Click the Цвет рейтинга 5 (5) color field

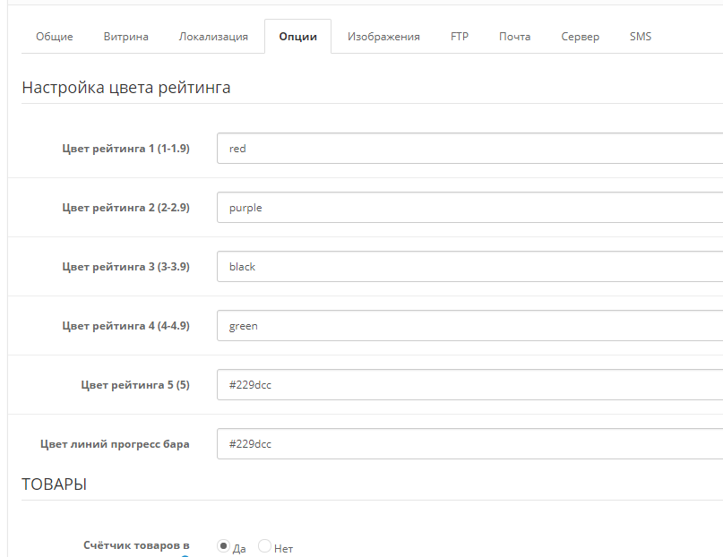[x=469, y=385]
